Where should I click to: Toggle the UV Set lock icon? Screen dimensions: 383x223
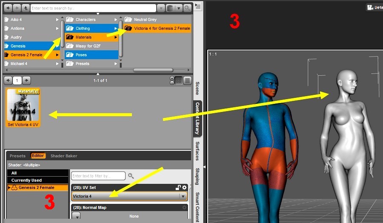point(178,187)
